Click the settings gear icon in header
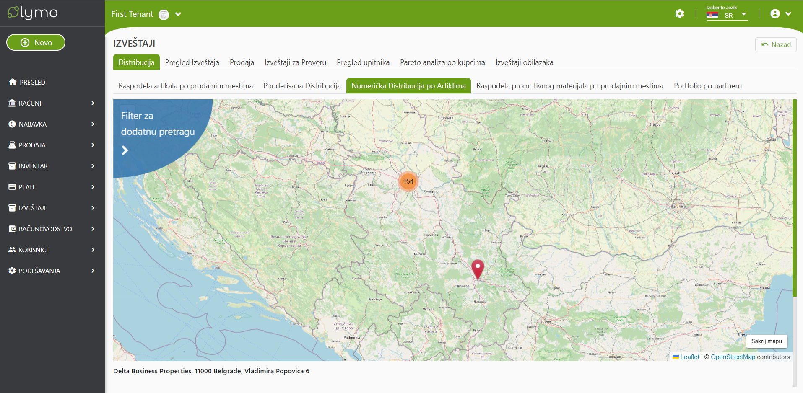 pos(680,14)
